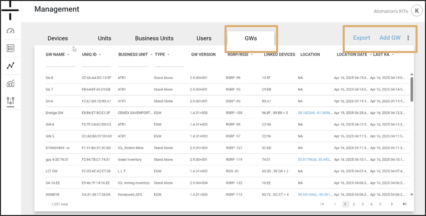Select the GW-5 row name
The height and width of the screenshot is (216, 426).
point(50,136)
